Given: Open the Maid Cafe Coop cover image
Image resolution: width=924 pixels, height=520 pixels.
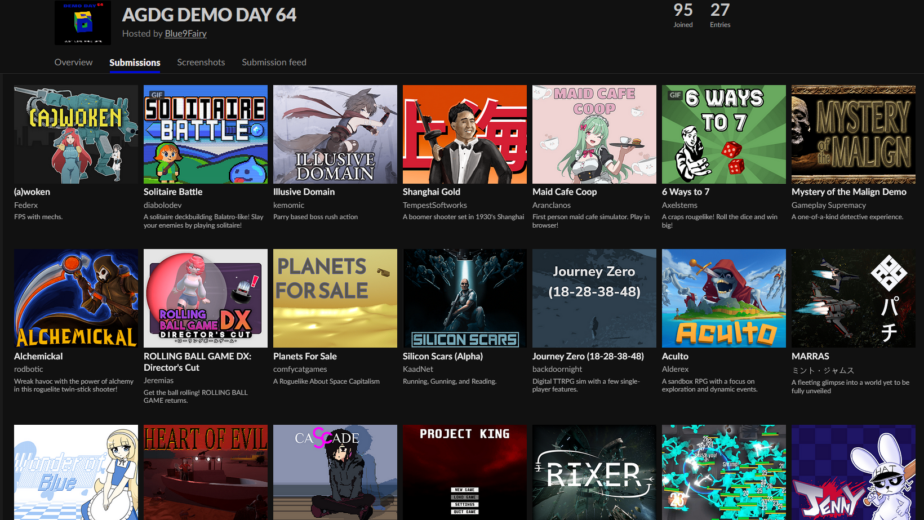Looking at the screenshot, I should pyautogui.click(x=594, y=134).
